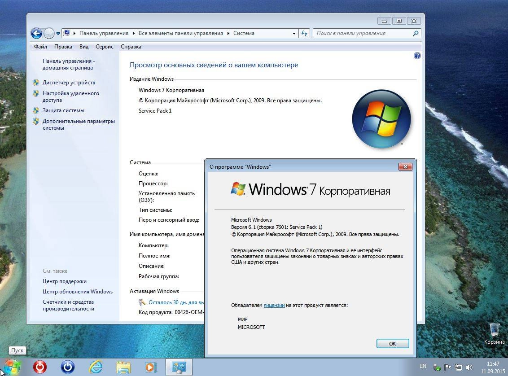Screen dimensions: 508x376
Task: Click Версия 6.1 (сборка 7601) text
Action: [277, 227]
